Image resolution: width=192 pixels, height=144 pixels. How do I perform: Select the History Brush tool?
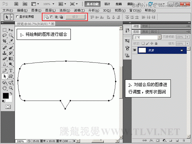[11, 53]
